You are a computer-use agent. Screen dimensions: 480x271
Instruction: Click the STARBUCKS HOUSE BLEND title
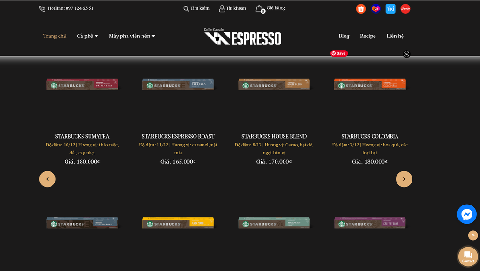(274, 136)
